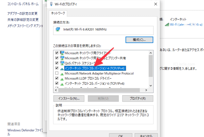Toggle Microsoft ネットワーク用ファイルとプリンター共有 checkbox
Image resolution: width=204 pixels, height=137 pixels.
coord(57,58)
